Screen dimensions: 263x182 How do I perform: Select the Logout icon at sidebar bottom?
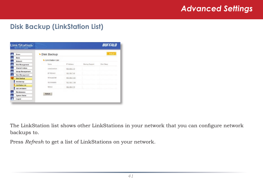12,99
